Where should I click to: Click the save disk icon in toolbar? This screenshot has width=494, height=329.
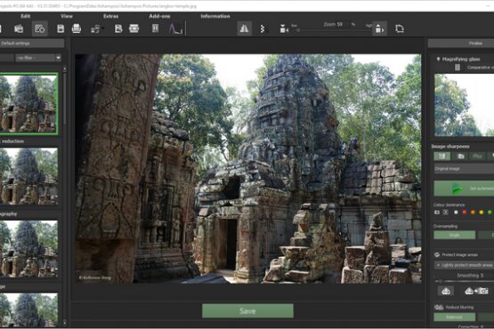pyautogui.click(x=61, y=28)
